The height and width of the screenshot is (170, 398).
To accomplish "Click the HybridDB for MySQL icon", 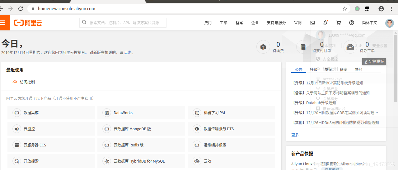I will click(106, 161).
